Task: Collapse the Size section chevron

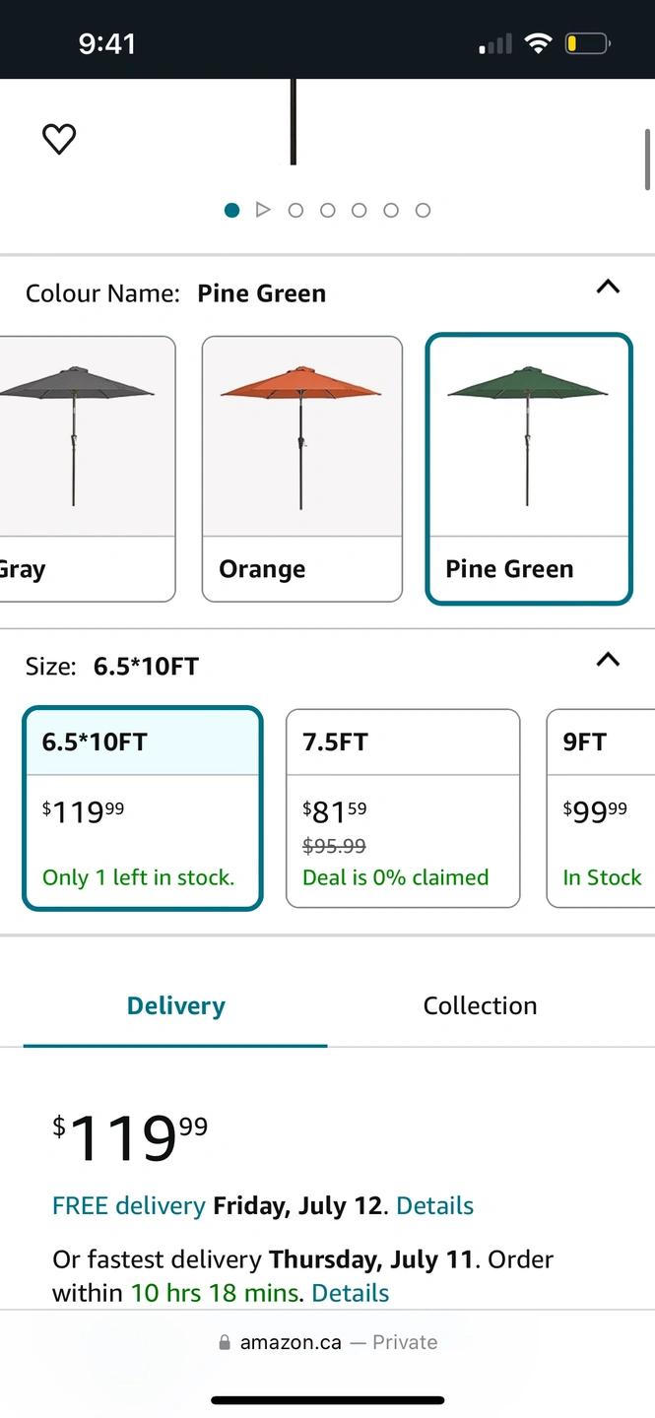Action: (x=608, y=660)
